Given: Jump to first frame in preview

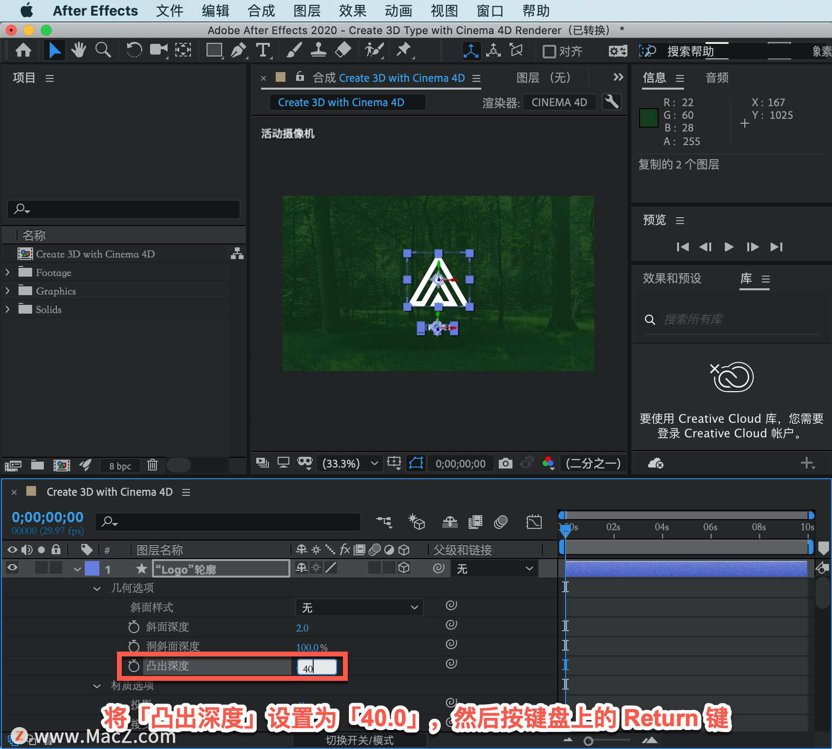Looking at the screenshot, I should tap(682, 247).
